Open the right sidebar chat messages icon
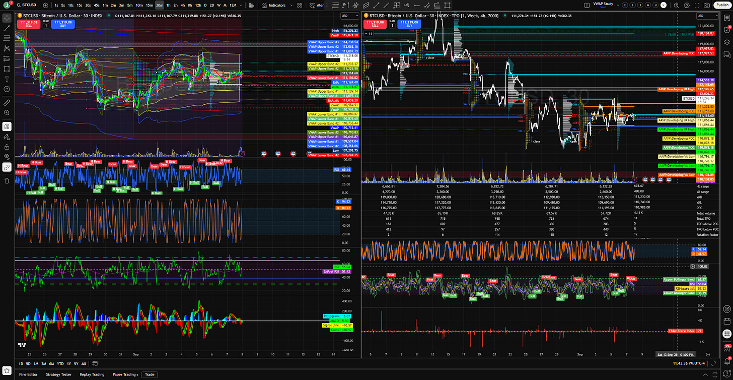The width and height of the screenshot is (733, 380). click(x=727, y=54)
